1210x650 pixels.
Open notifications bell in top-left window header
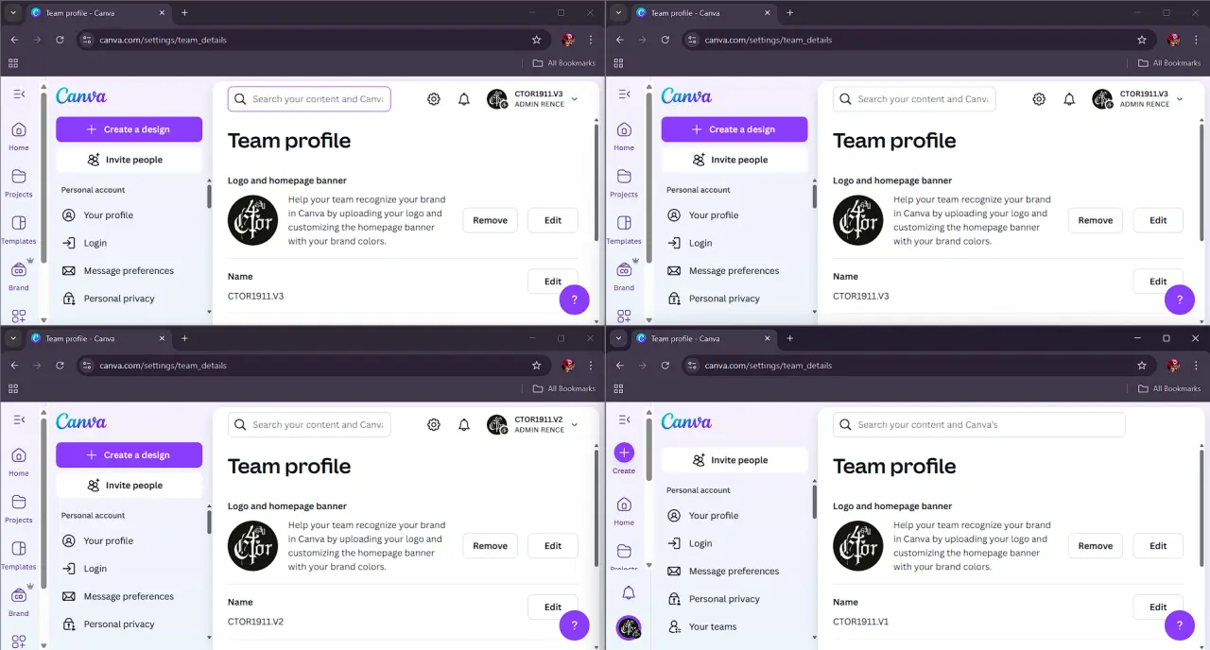click(464, 99)
